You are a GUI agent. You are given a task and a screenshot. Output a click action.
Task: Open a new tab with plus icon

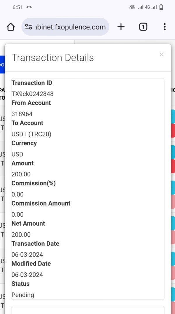coord(121,27)
